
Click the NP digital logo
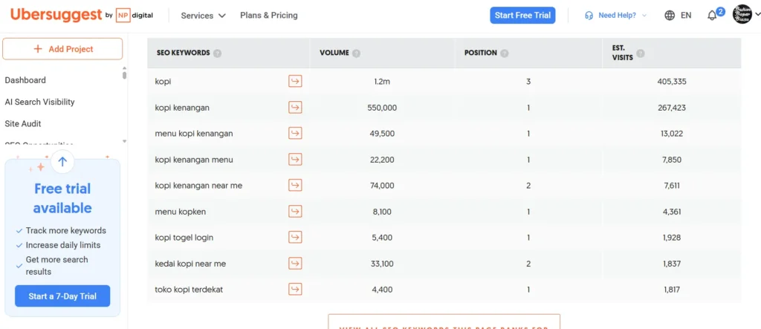click(135, 15)
